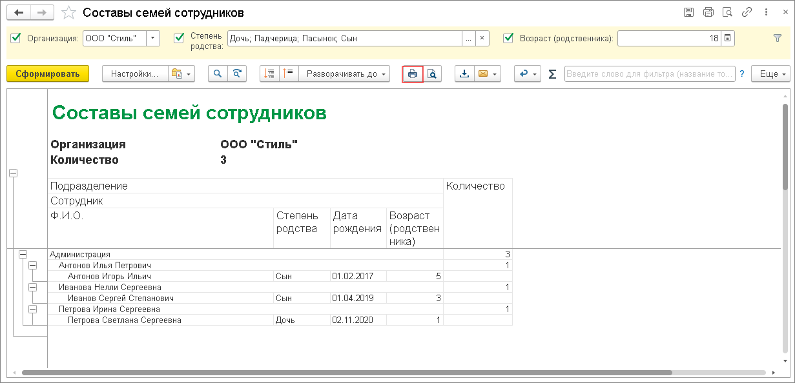
Task: Expand all groups toolbar icon
Action: (288, 74)
